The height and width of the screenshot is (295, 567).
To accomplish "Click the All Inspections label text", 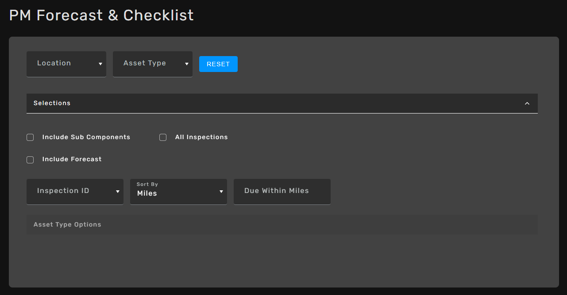I will (201, 137).
